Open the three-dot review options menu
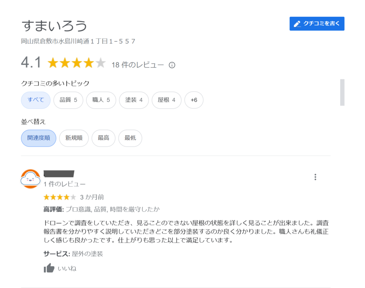Screen dimensions: 365x288 point(315,177)
